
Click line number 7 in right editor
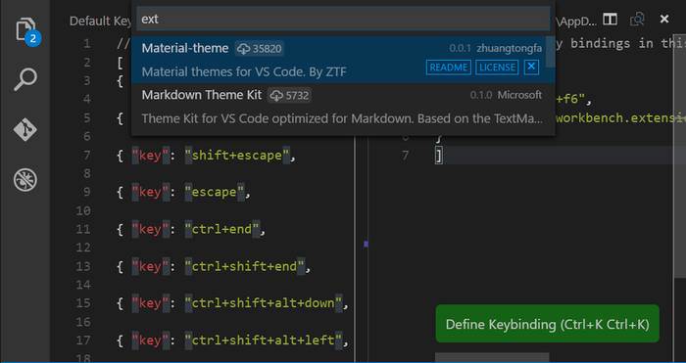coord(405,155)
